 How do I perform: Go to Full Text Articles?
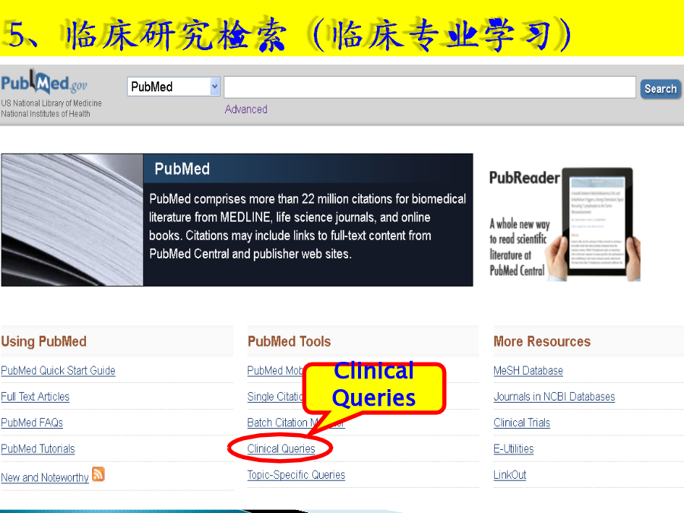(35, 397)
